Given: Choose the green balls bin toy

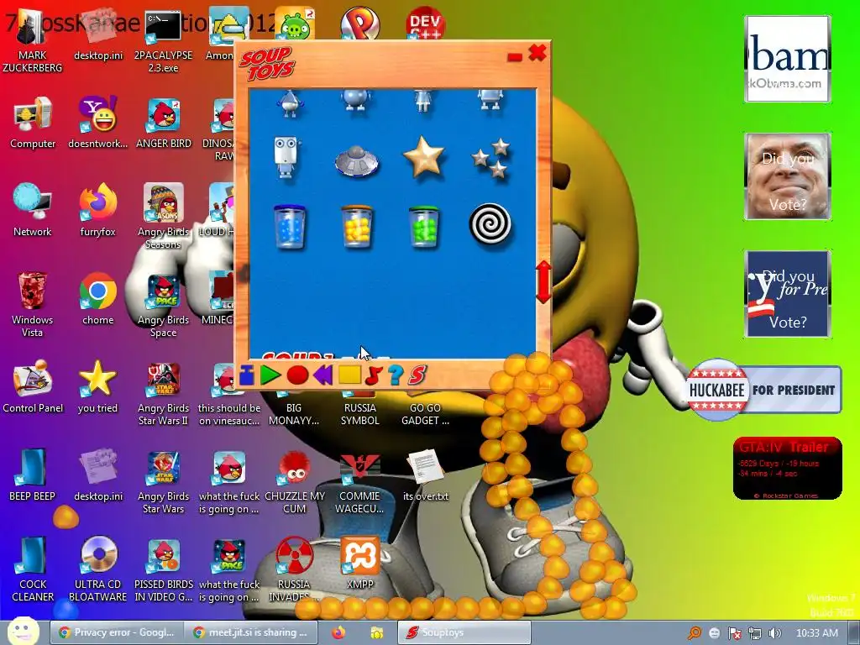Looking at the screenshot, I should [423, 227].
